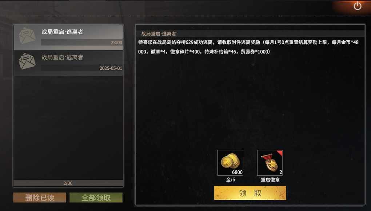Image resolution: width=371 pixels, height=211 pixels.
Task: Click the 6800 gold quantity label
Action: coord(237,172)
